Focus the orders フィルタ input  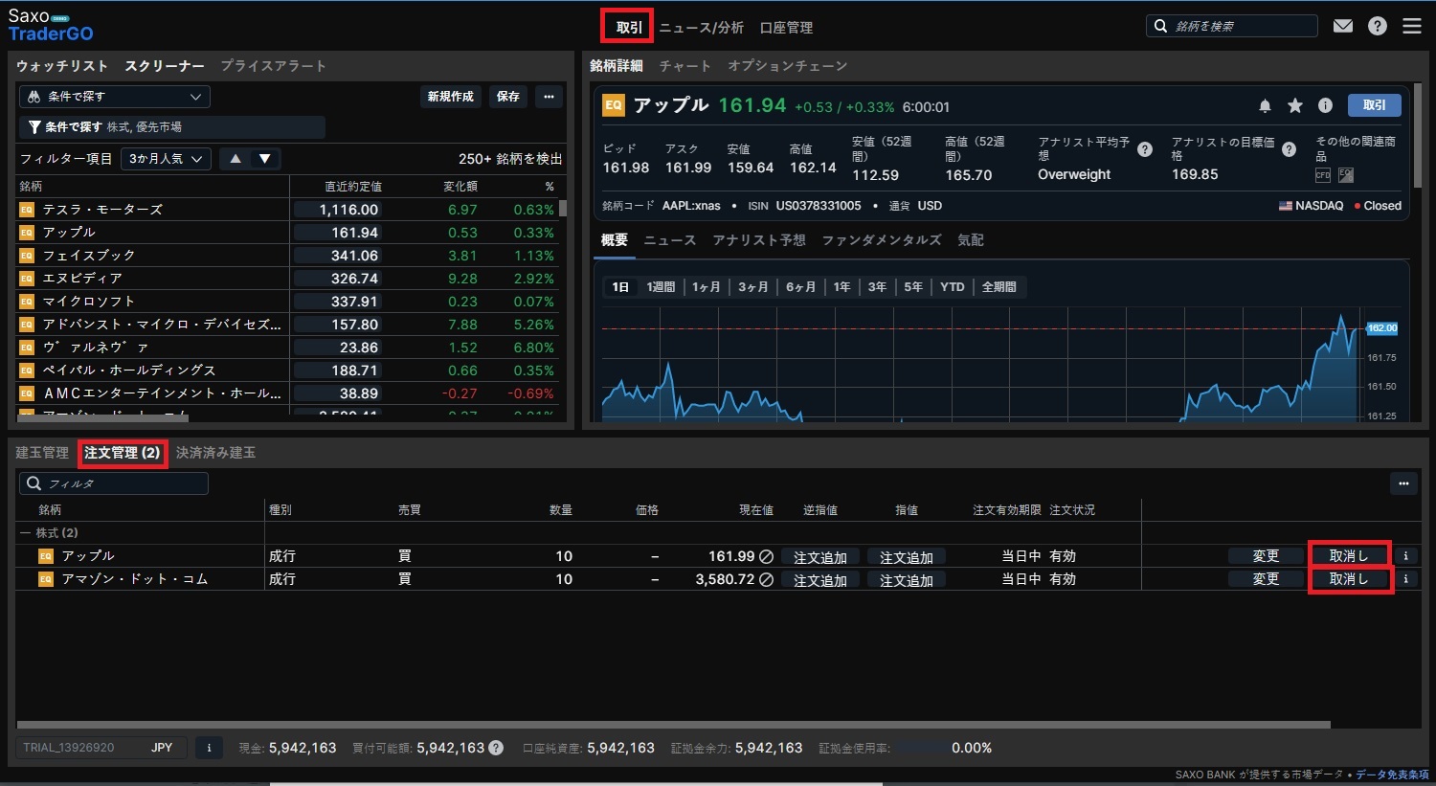(114, 483)
